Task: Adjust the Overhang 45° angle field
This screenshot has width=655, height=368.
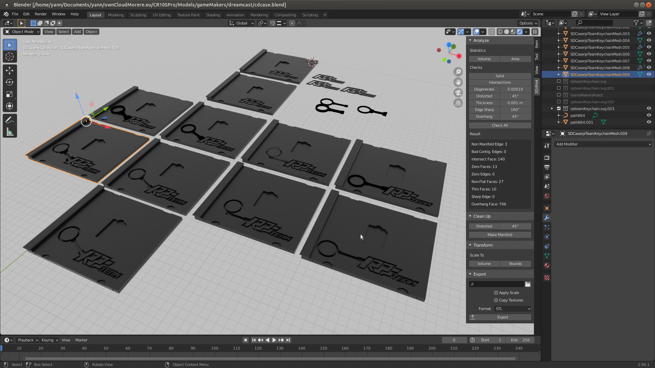Action: pos(515,117)
